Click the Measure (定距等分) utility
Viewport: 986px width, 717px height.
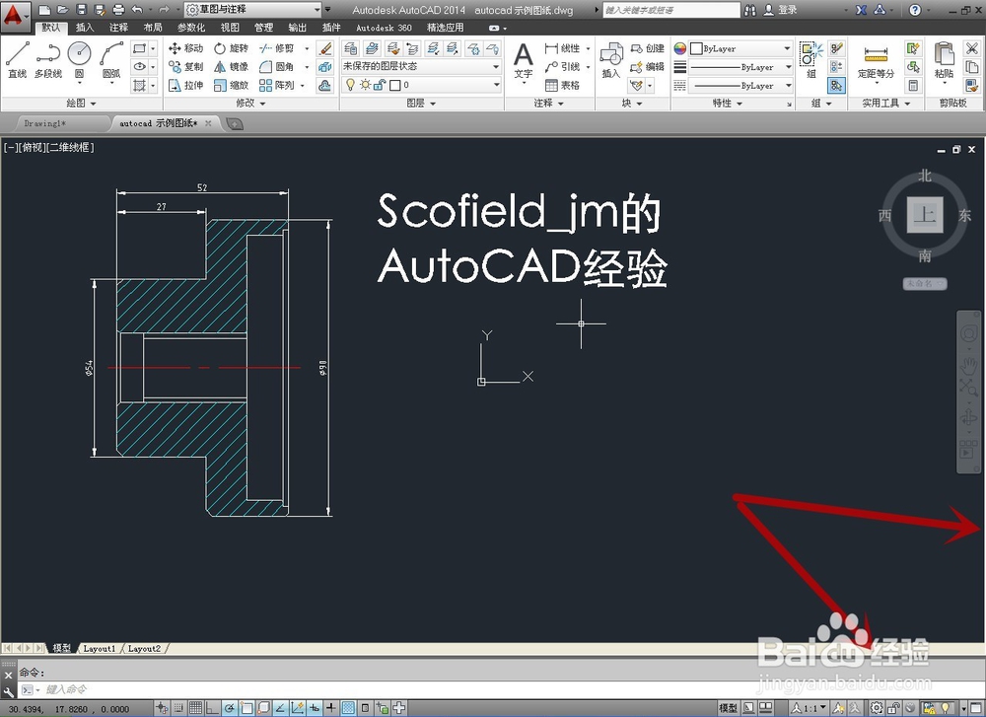pos(876,60)
